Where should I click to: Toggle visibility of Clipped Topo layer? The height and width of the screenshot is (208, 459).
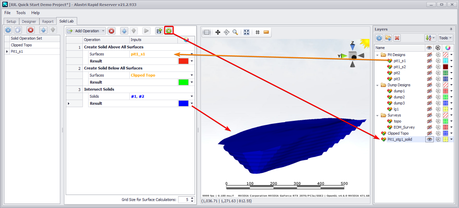coord(430,134)
